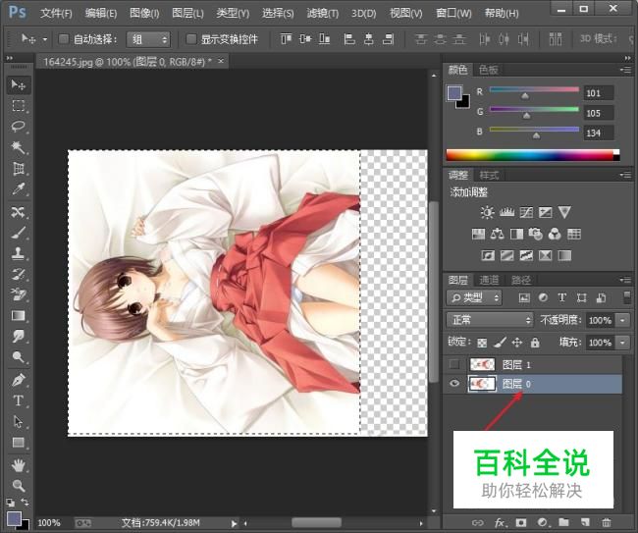The image size is (638, 533).
Task: Click status bar arrow for document info
Action: click(x=234, y=523)
